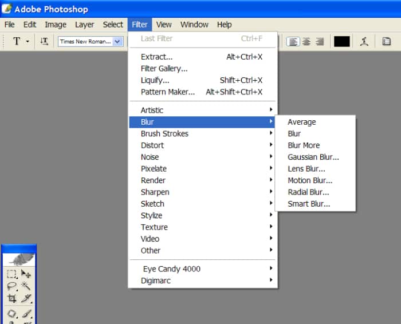Expand the Stylize filter submenu
Viewport: 401px width, 324px height.
point(202,215)
